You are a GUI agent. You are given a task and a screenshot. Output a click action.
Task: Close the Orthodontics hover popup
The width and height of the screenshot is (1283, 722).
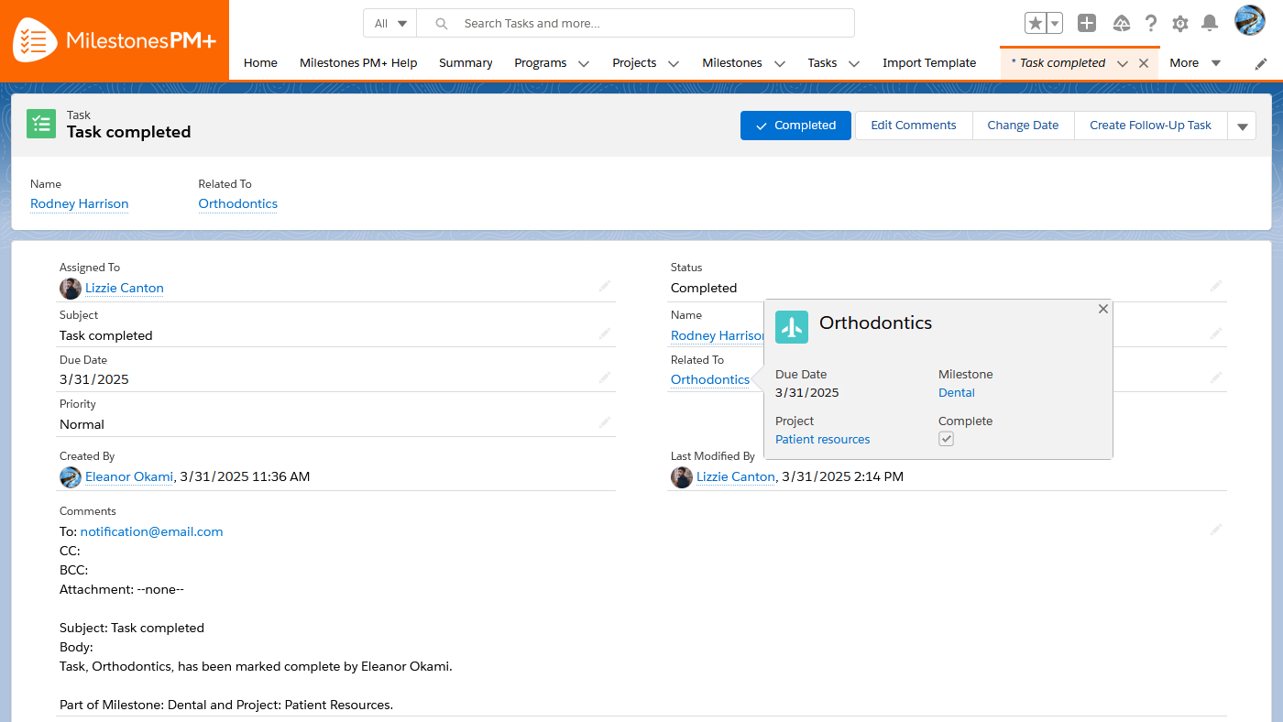(x=1103, y=309)
